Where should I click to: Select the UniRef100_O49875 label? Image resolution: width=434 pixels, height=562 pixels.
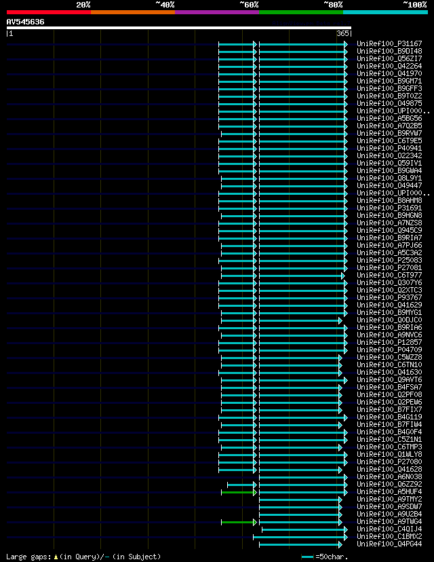389,103
